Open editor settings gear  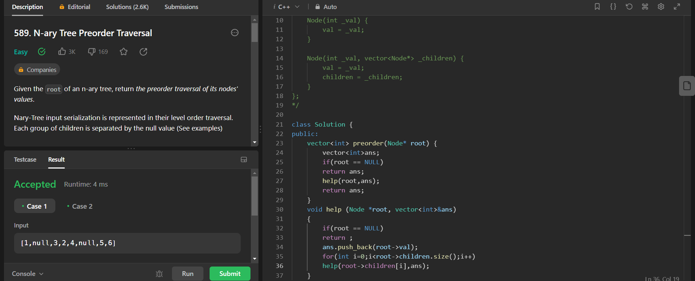point(661,7)
